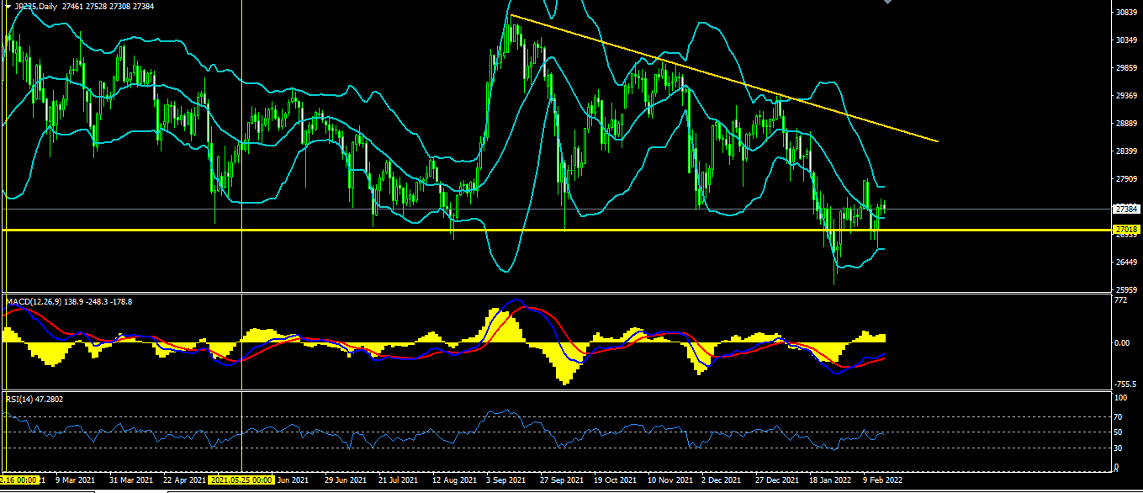Click the latest candlestick on the price chart
Image resolution: width=1143 pixels, height=493 pixels.
pyautogui.click(x=884, y=207)
